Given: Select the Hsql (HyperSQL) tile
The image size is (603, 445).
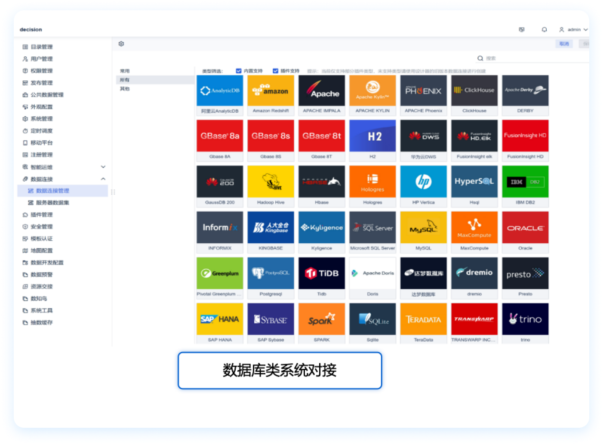Looking at the screenshot, I should coord(474,186).
